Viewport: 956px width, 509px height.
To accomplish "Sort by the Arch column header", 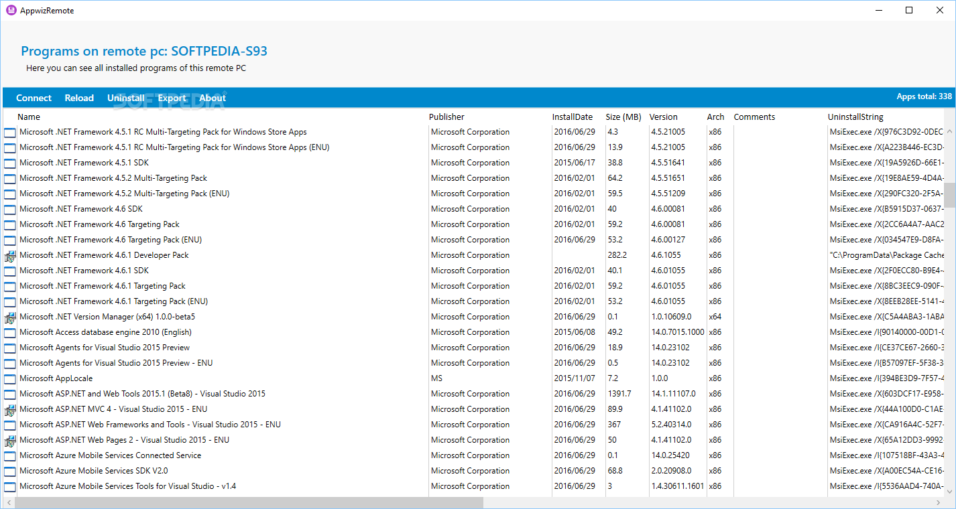I will coord(715,117).
